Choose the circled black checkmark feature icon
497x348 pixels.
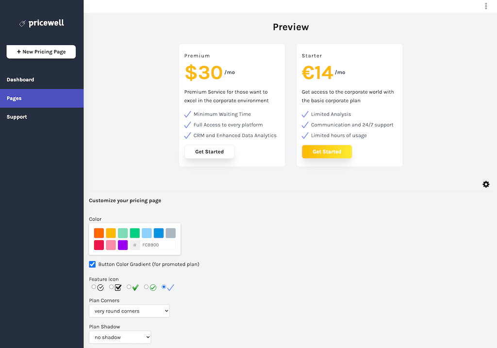[x=100, y=288]
